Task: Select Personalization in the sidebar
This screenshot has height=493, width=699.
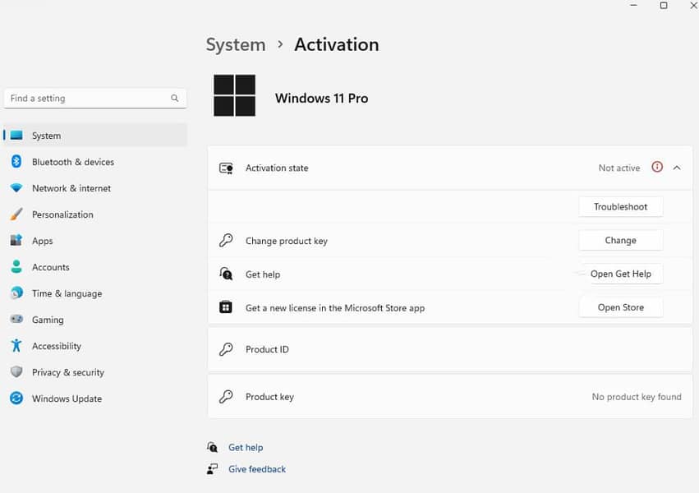Action: pos(95,214)
